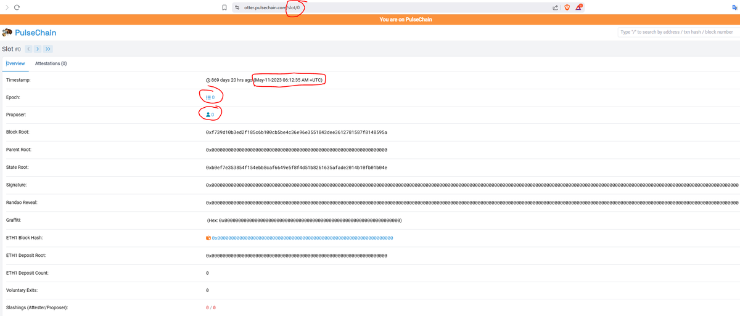
Task: Click the 'State Root:' label
Action: 18,168
